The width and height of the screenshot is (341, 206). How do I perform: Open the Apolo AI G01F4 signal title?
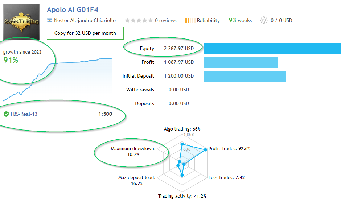[73, 9]
